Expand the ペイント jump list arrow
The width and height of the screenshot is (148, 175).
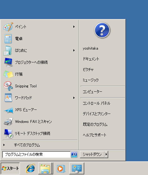click(74, 27)
